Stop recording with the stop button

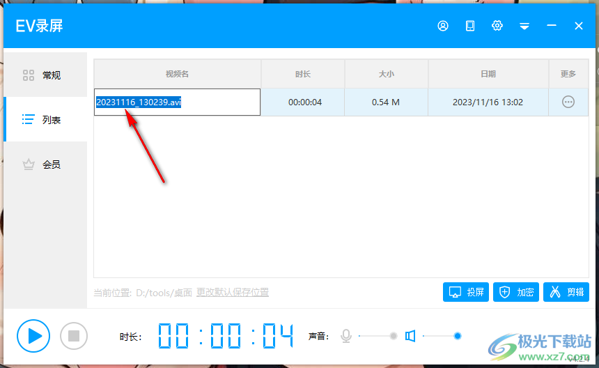[74, 336]
